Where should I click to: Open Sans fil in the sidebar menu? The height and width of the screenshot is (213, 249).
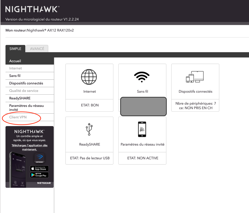click(x=30, y=76)
